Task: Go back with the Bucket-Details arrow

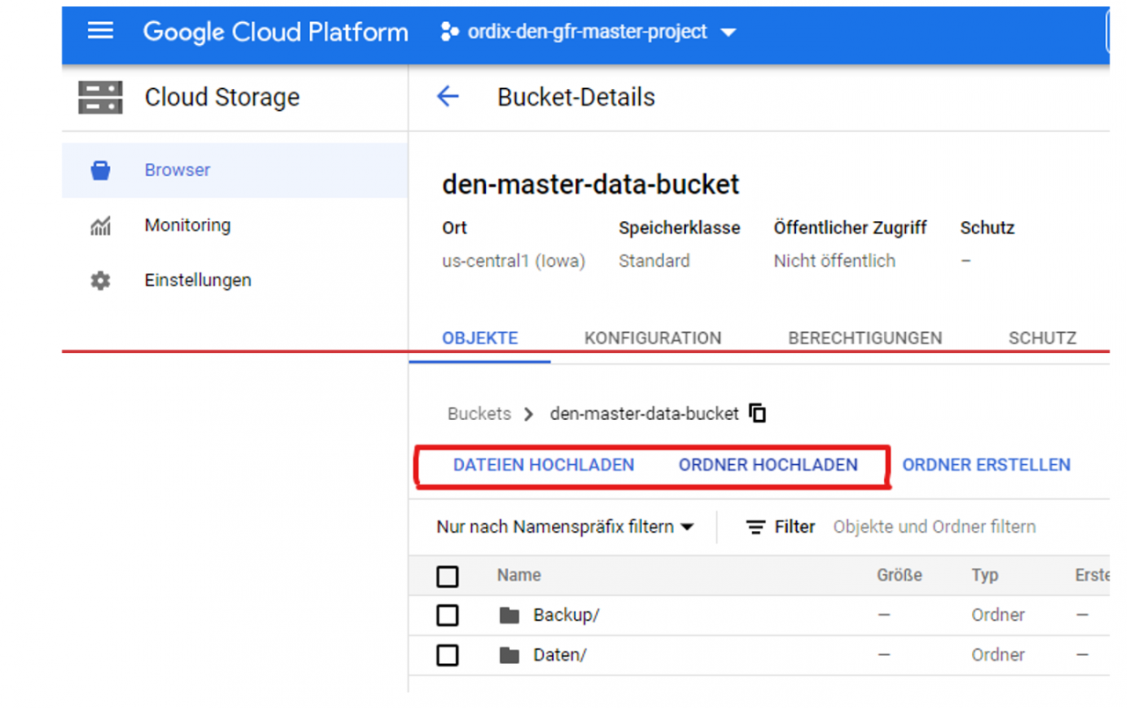Action: click(x=448, y=97)
